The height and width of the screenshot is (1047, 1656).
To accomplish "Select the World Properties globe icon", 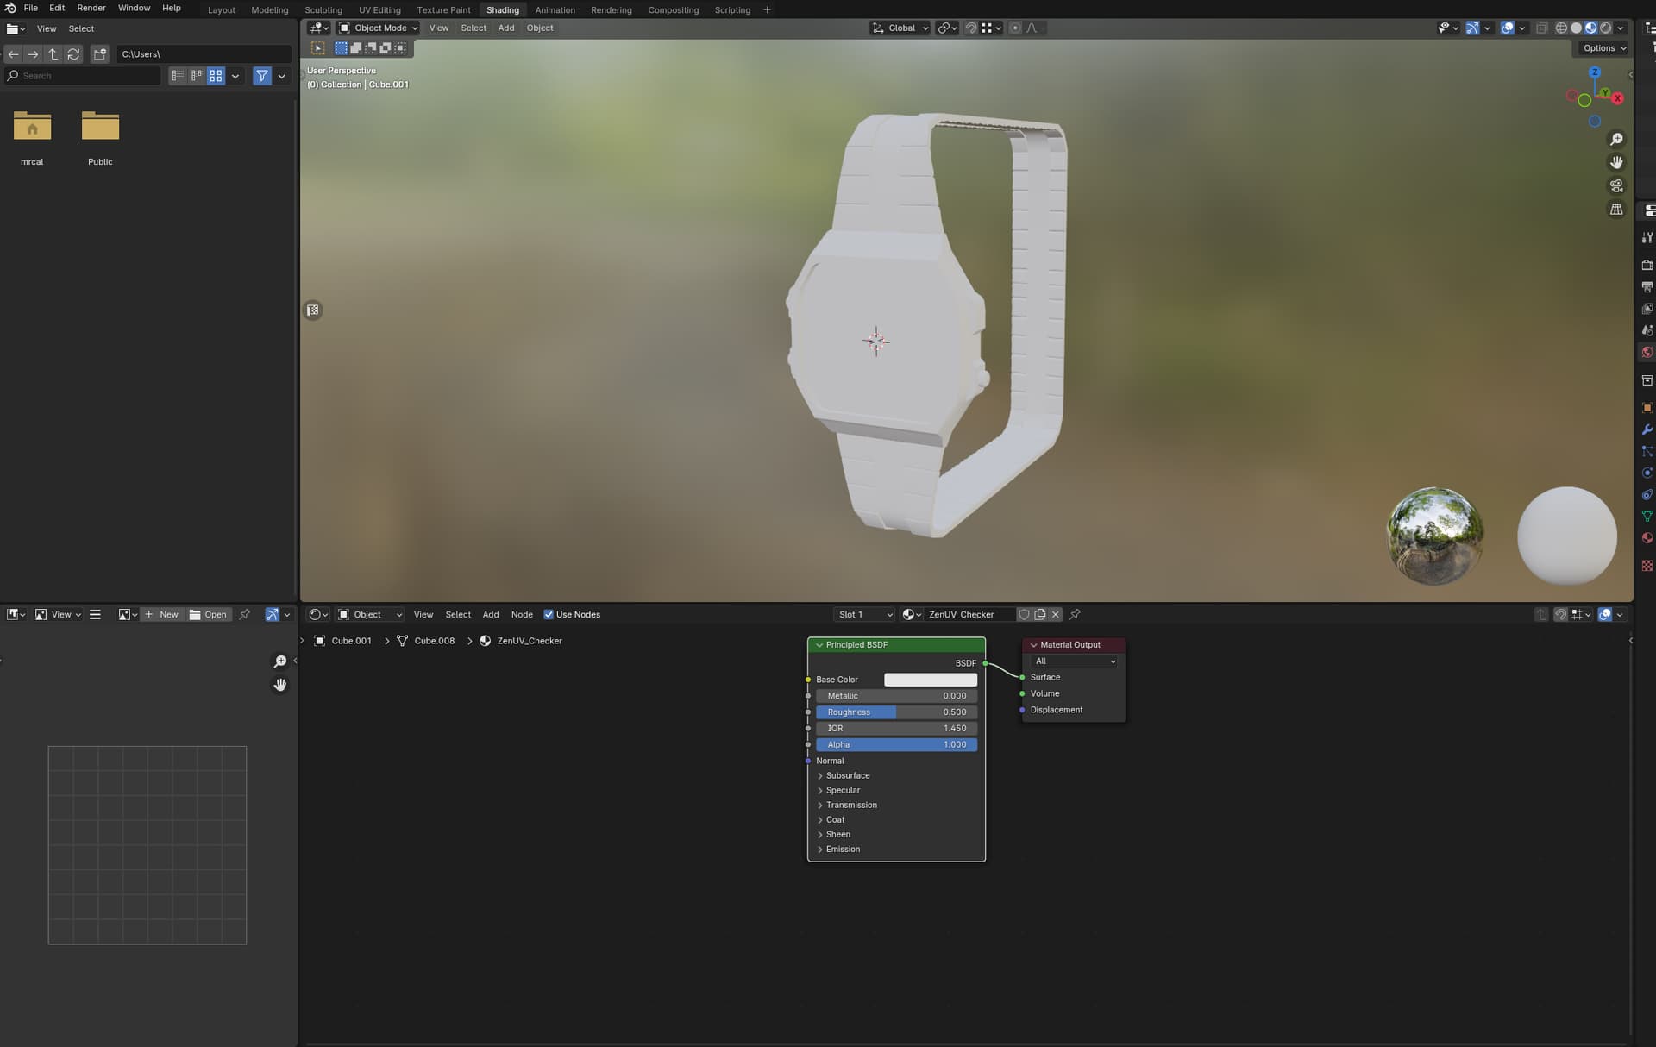I will [1647, 354].
